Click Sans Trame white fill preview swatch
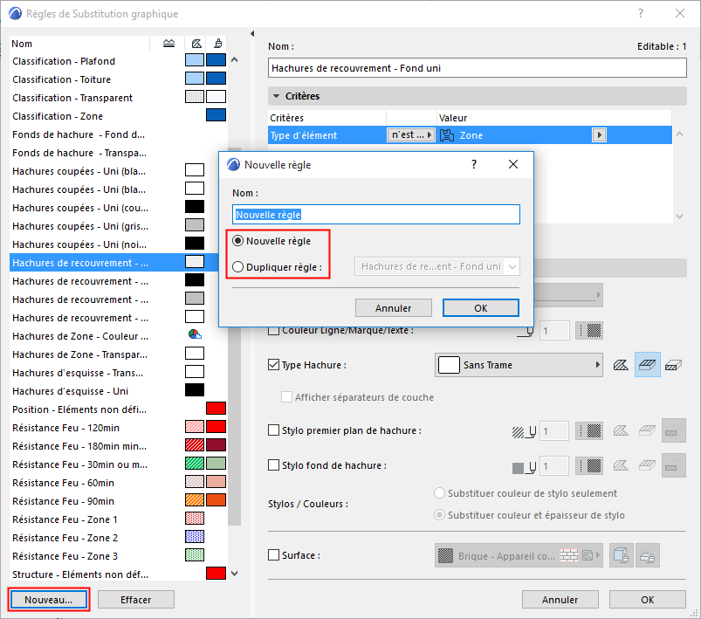The height and width of the screenshot is (619, 701). coord(449,365)
